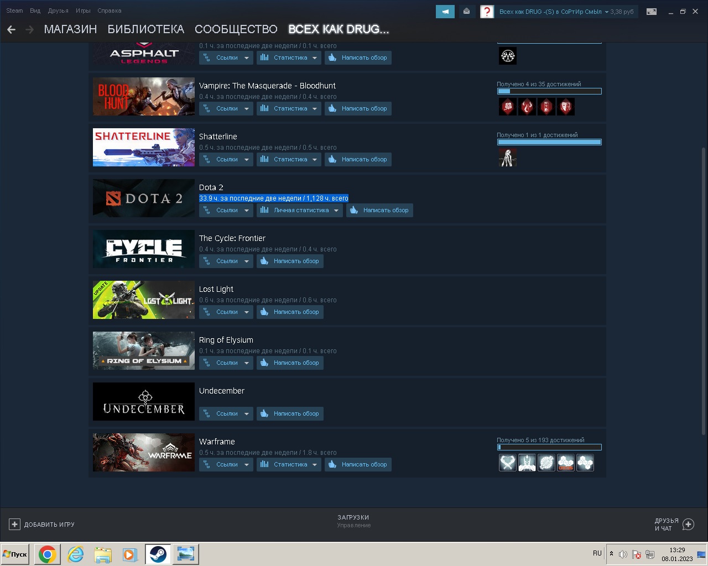Open Internet Explorer from the taskbar
This screenshot has width=708, height=566.
coord(75,554)
